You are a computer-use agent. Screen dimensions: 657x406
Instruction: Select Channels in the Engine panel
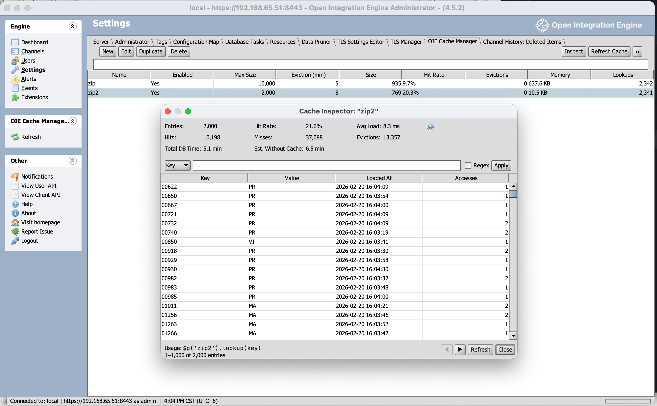[x=33, y=51]
